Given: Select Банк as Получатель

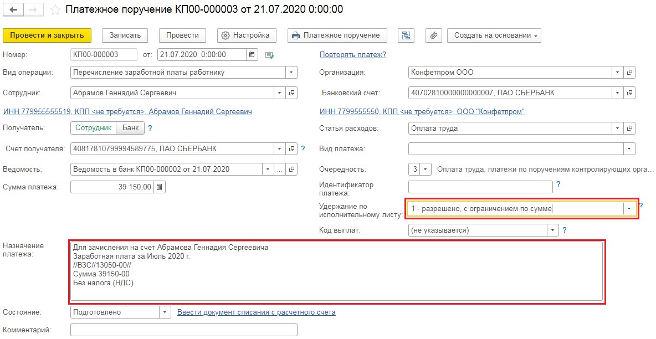Looking at the screenshot, I should click(130, 128).
